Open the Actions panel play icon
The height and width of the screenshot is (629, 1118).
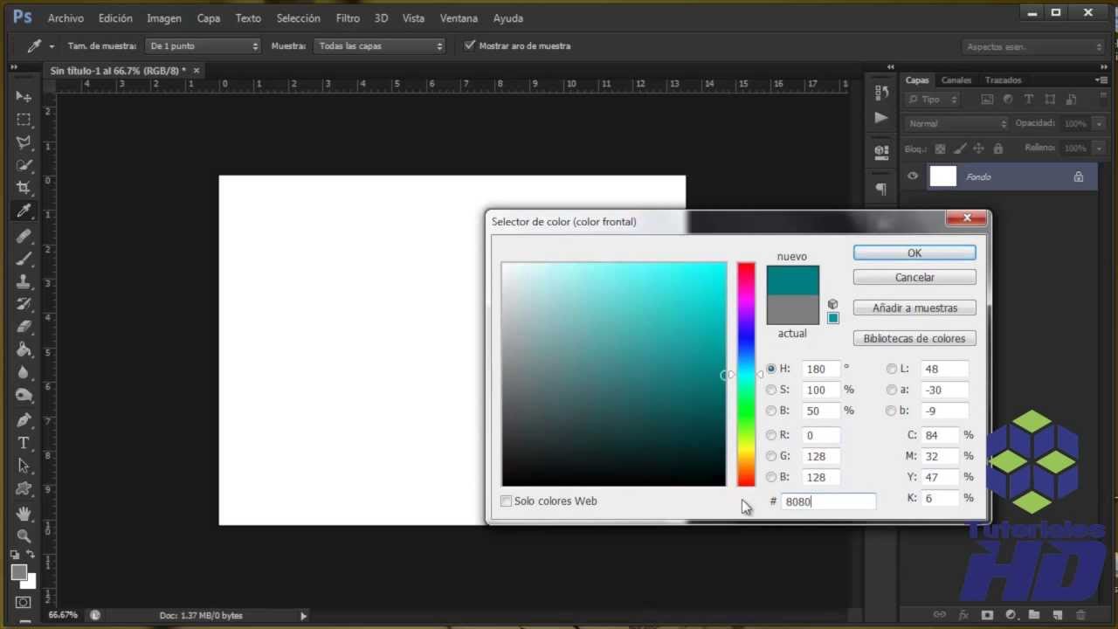pos(880,117)
